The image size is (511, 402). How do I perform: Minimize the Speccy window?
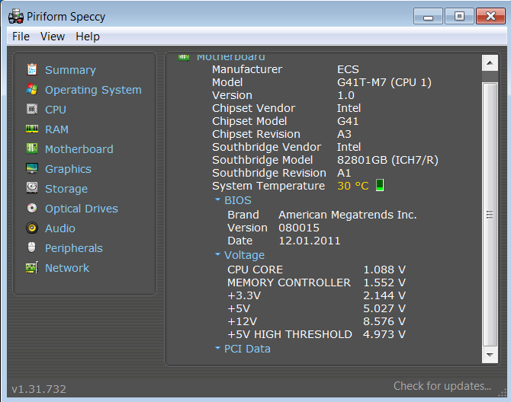click(428, 17)
